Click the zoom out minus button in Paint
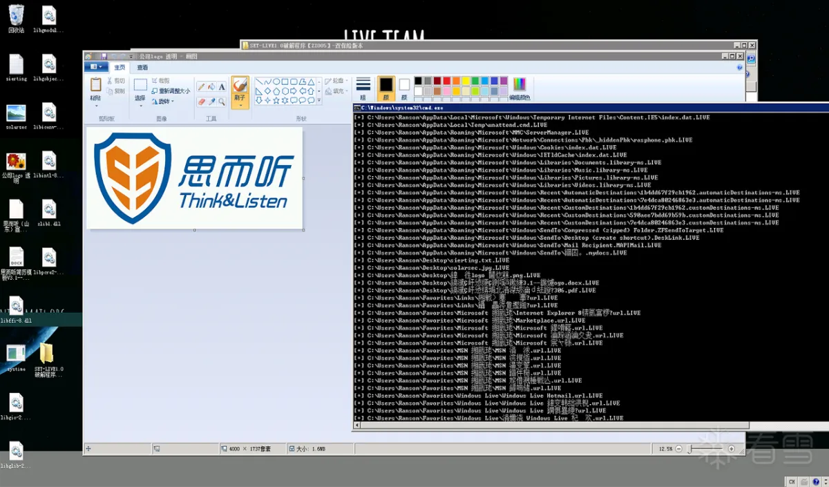The width and height of the screenshot is (829, 487). 679,448
